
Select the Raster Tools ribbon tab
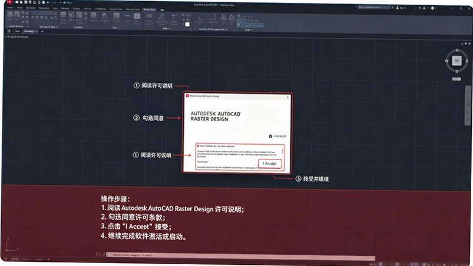point(149,9)
